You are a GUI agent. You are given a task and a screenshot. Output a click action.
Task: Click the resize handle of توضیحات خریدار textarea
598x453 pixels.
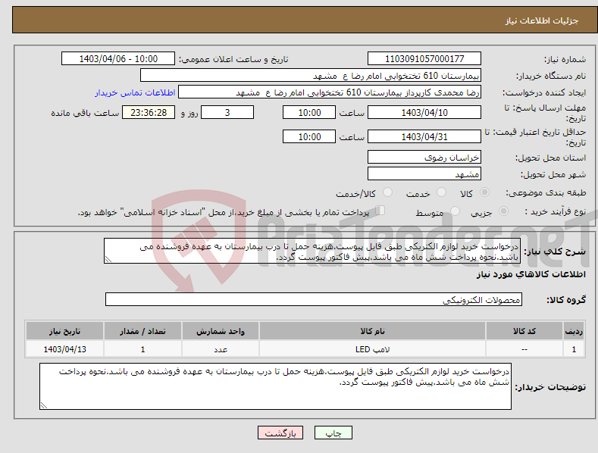[44, 405]
